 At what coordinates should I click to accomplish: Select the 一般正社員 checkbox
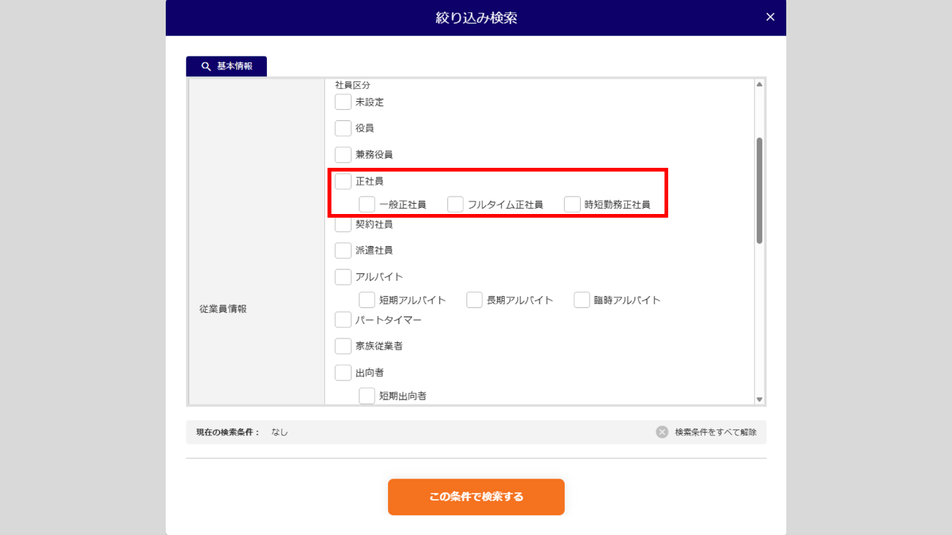[x=367, y=204]
